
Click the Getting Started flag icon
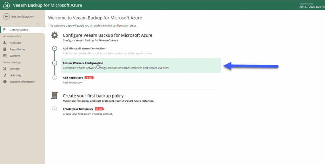click(5, 30)
